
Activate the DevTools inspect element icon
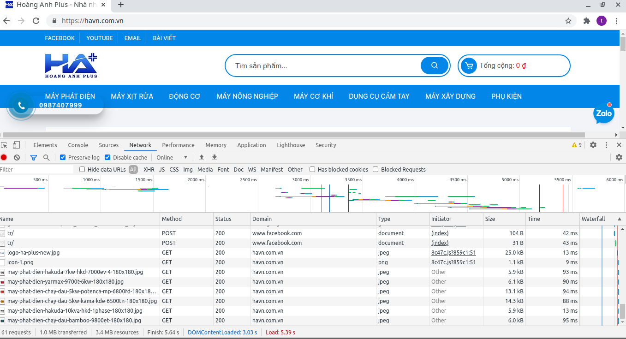click(x=4, y=145)
